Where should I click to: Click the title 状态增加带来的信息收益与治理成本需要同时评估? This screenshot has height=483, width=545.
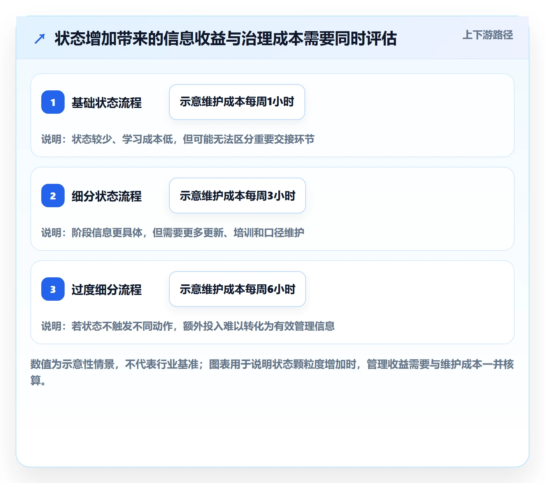(x=226, y=39)
